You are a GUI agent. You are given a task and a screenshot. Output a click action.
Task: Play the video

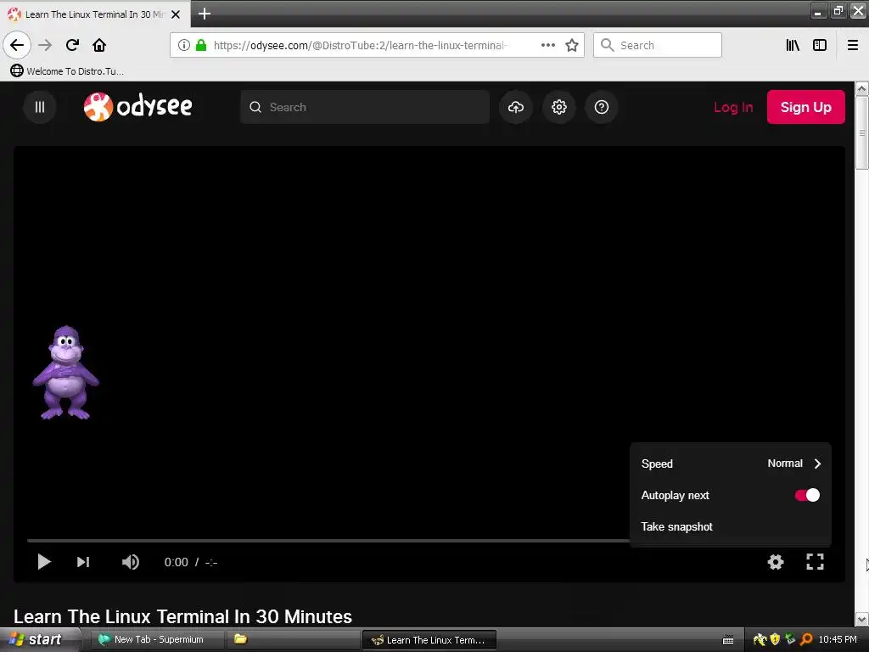click(44, 562)
